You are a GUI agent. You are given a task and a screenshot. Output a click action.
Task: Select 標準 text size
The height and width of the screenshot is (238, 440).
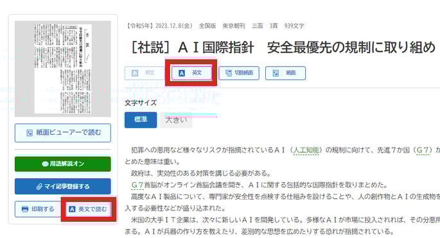[x=141, y=120]
